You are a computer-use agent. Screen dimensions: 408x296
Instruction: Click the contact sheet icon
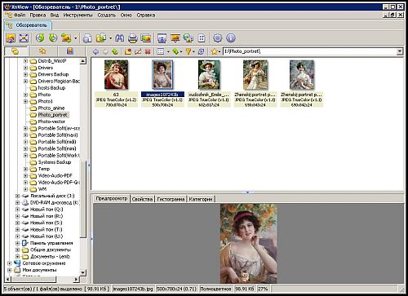(x=202, y=38)
